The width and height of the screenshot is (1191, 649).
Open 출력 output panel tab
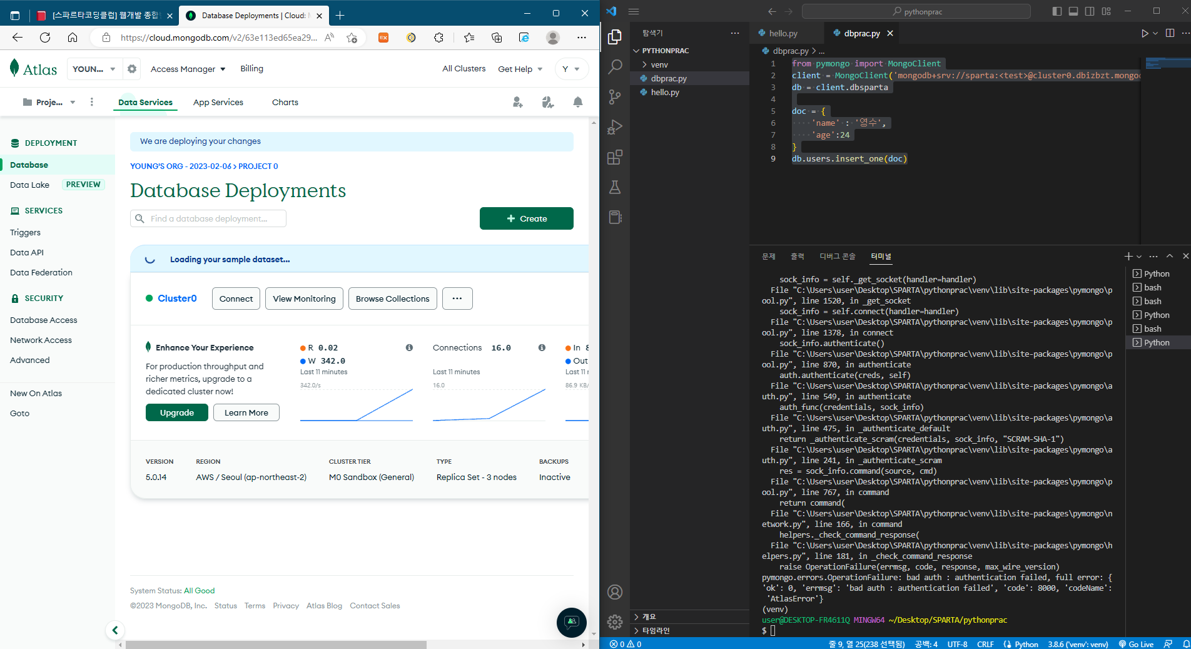tap(798, 257)
